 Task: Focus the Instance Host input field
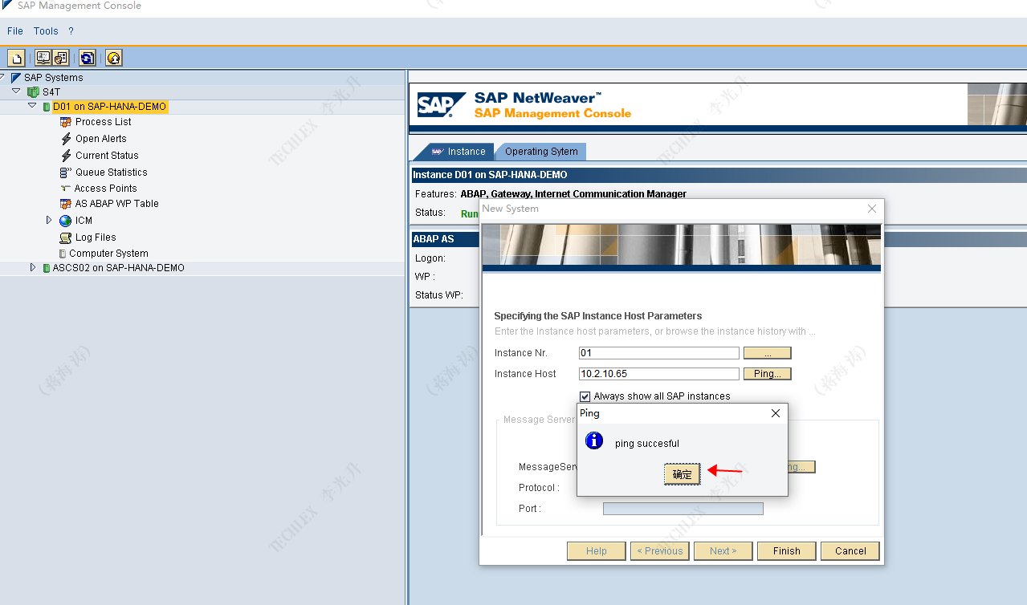click(659, 374)
